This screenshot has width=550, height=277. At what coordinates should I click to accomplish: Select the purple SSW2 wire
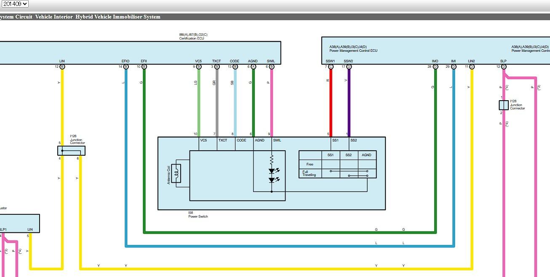349,101
